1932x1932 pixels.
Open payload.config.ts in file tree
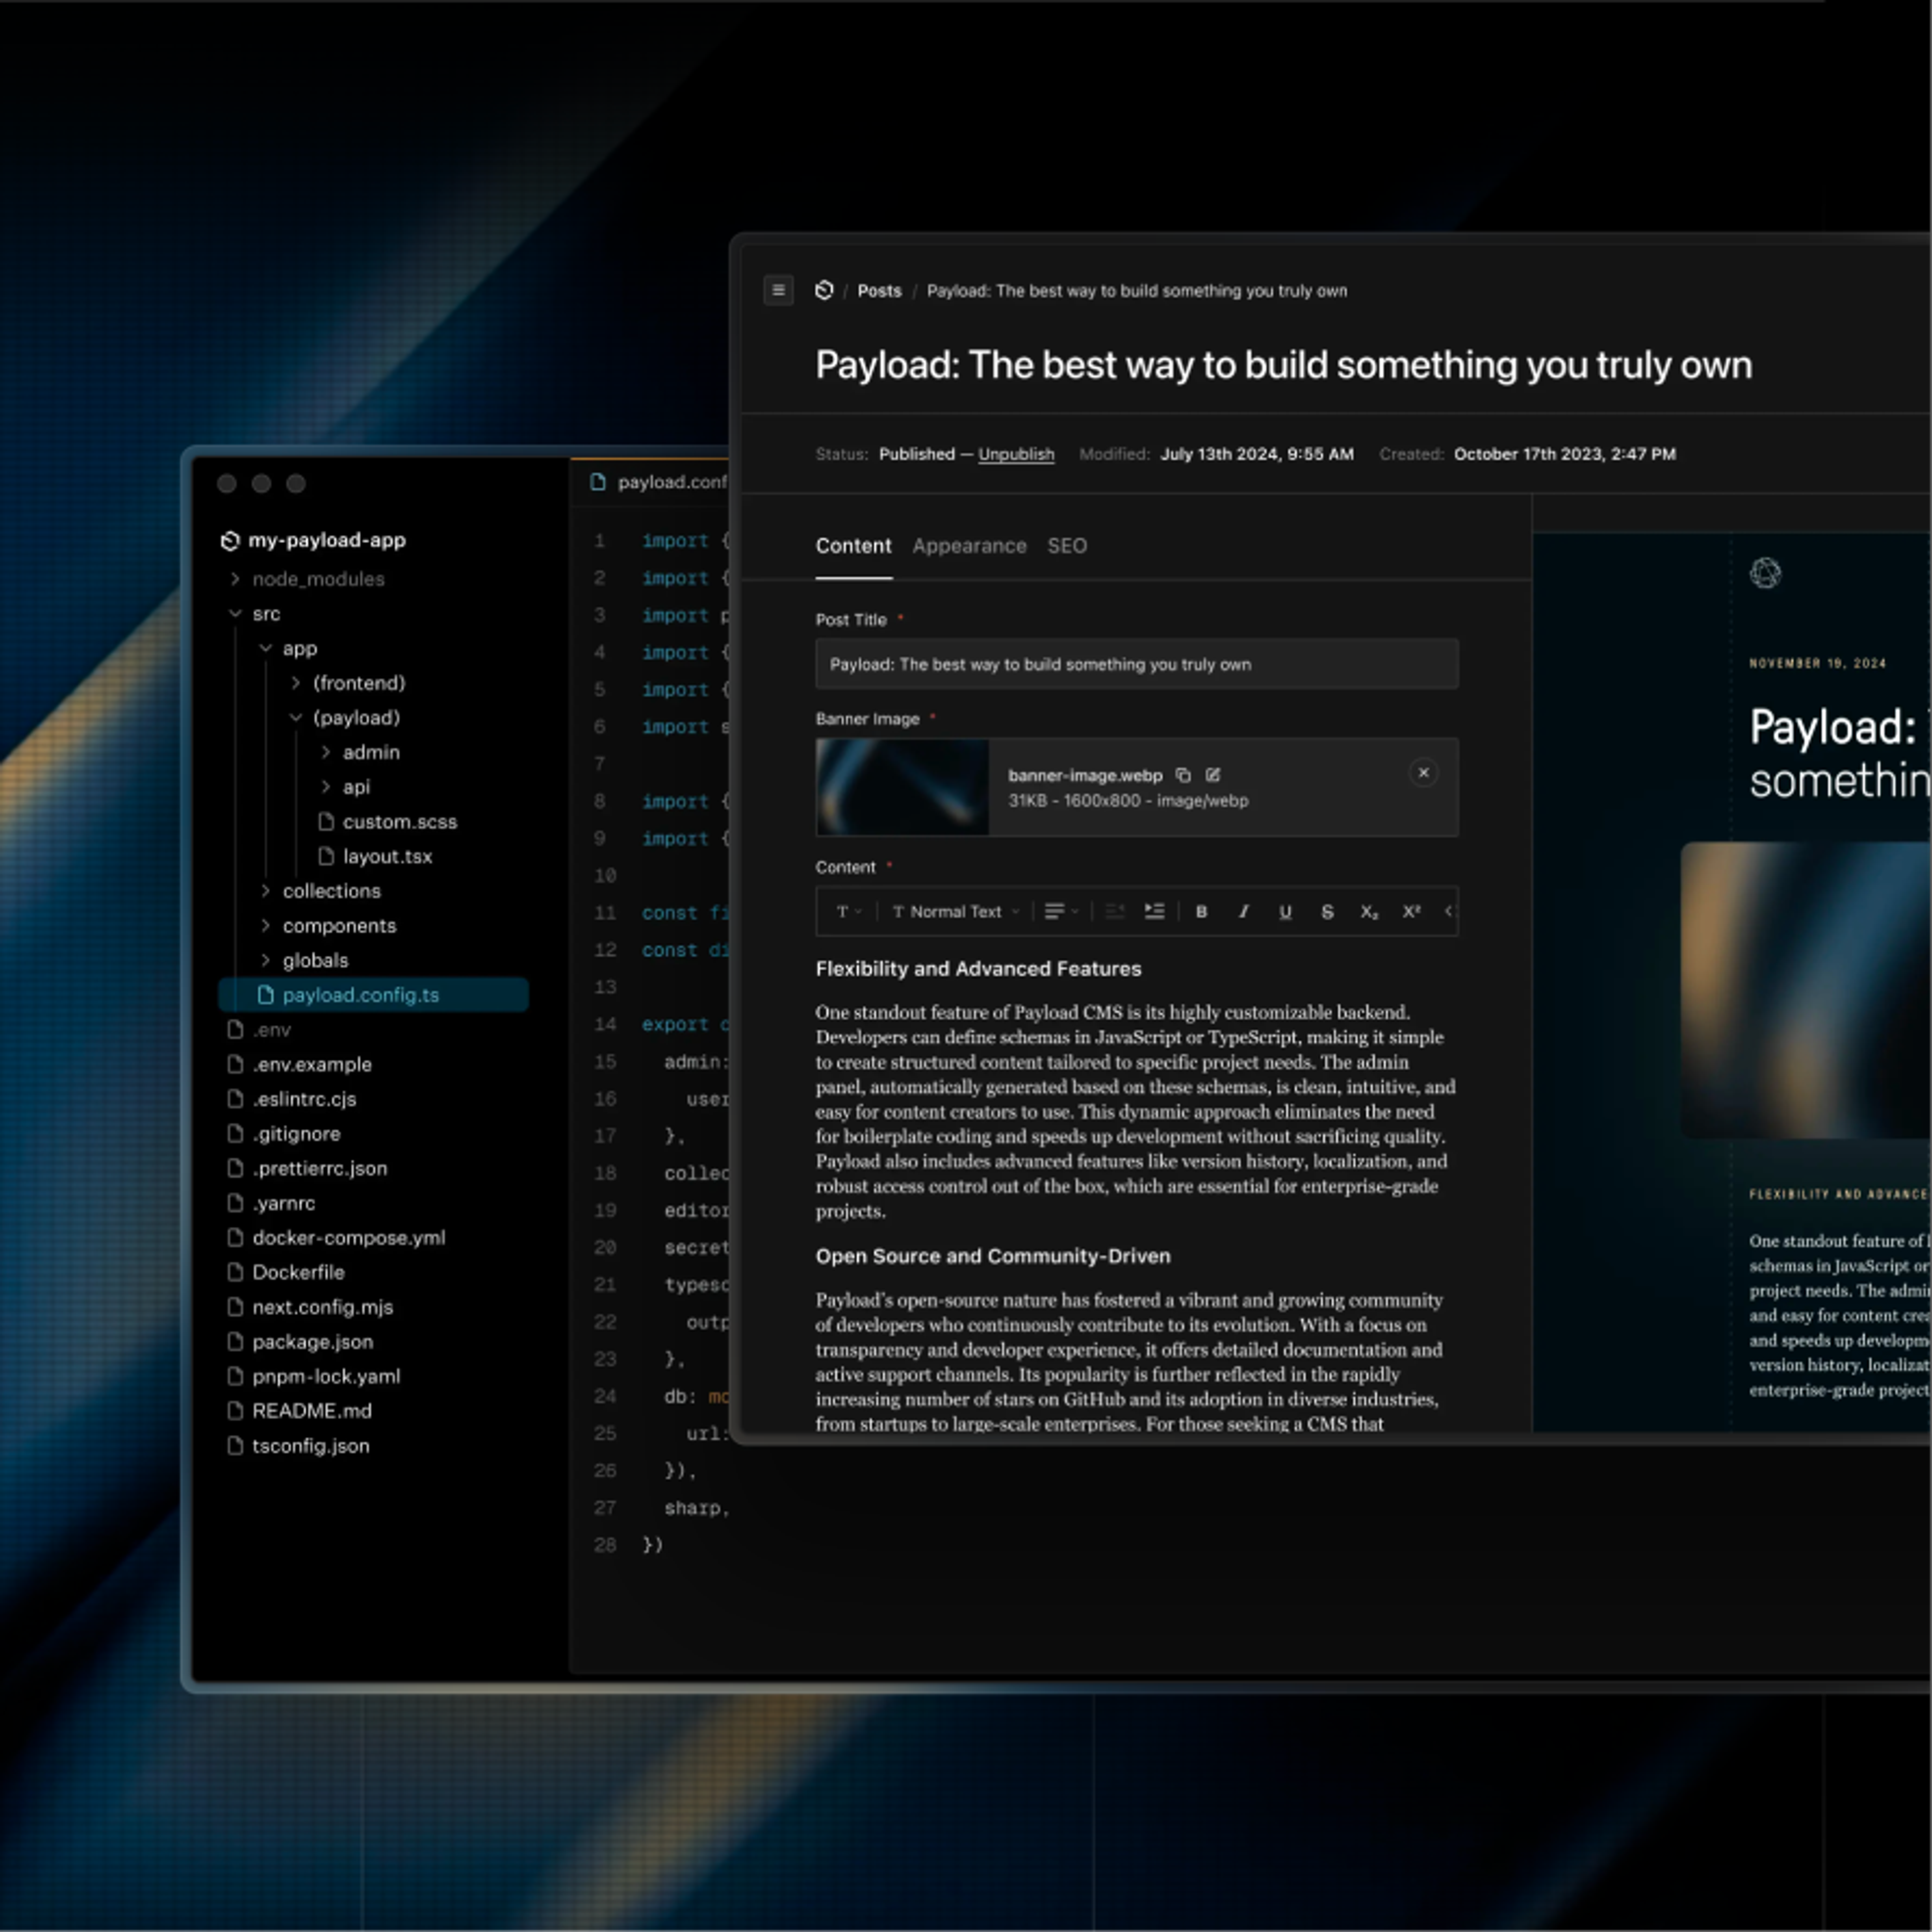373,995
